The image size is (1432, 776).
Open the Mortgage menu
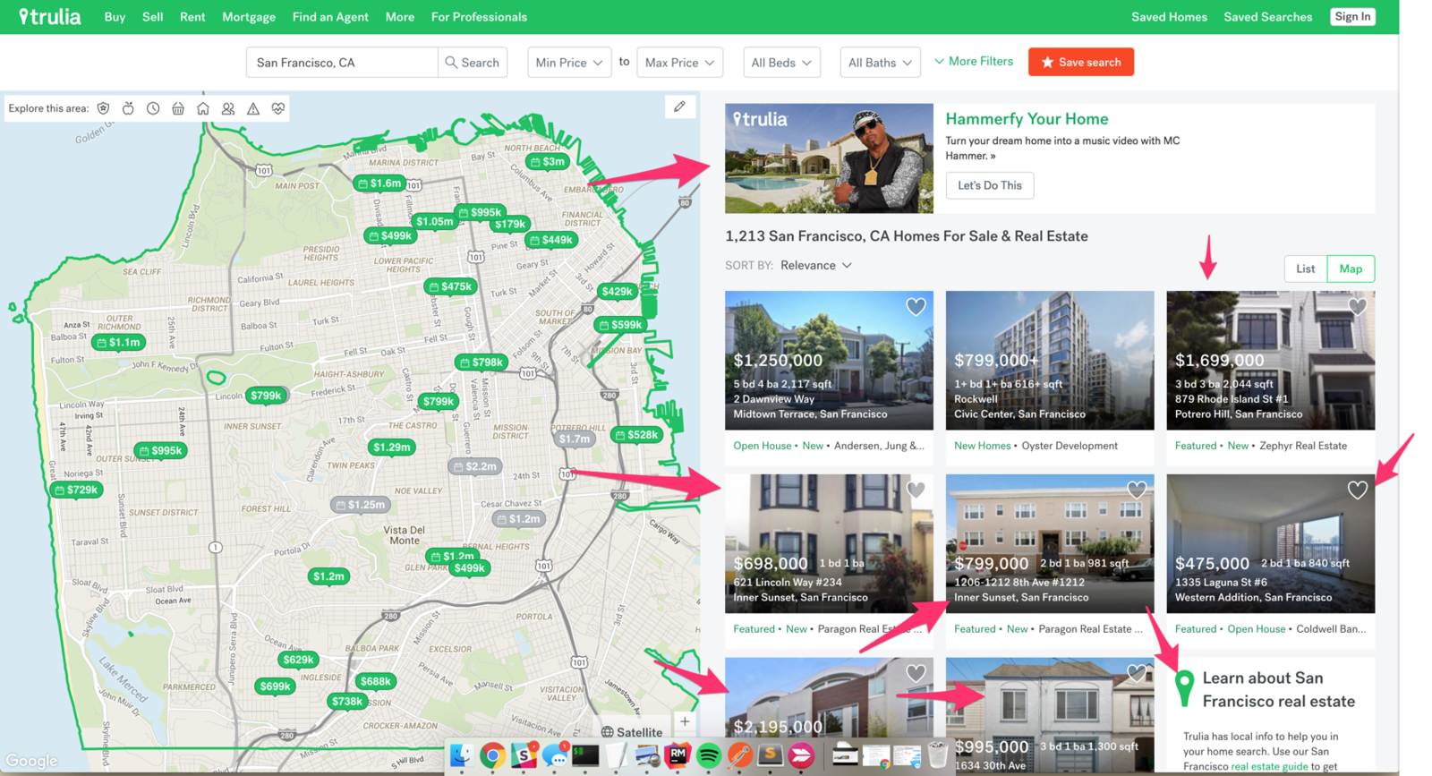coord(249,17)
